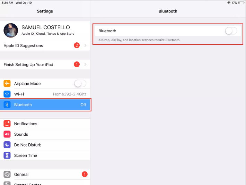Tap the 17% battery percentage text
The width and height of the screenshot is (246, 185).
pos(234,3)
